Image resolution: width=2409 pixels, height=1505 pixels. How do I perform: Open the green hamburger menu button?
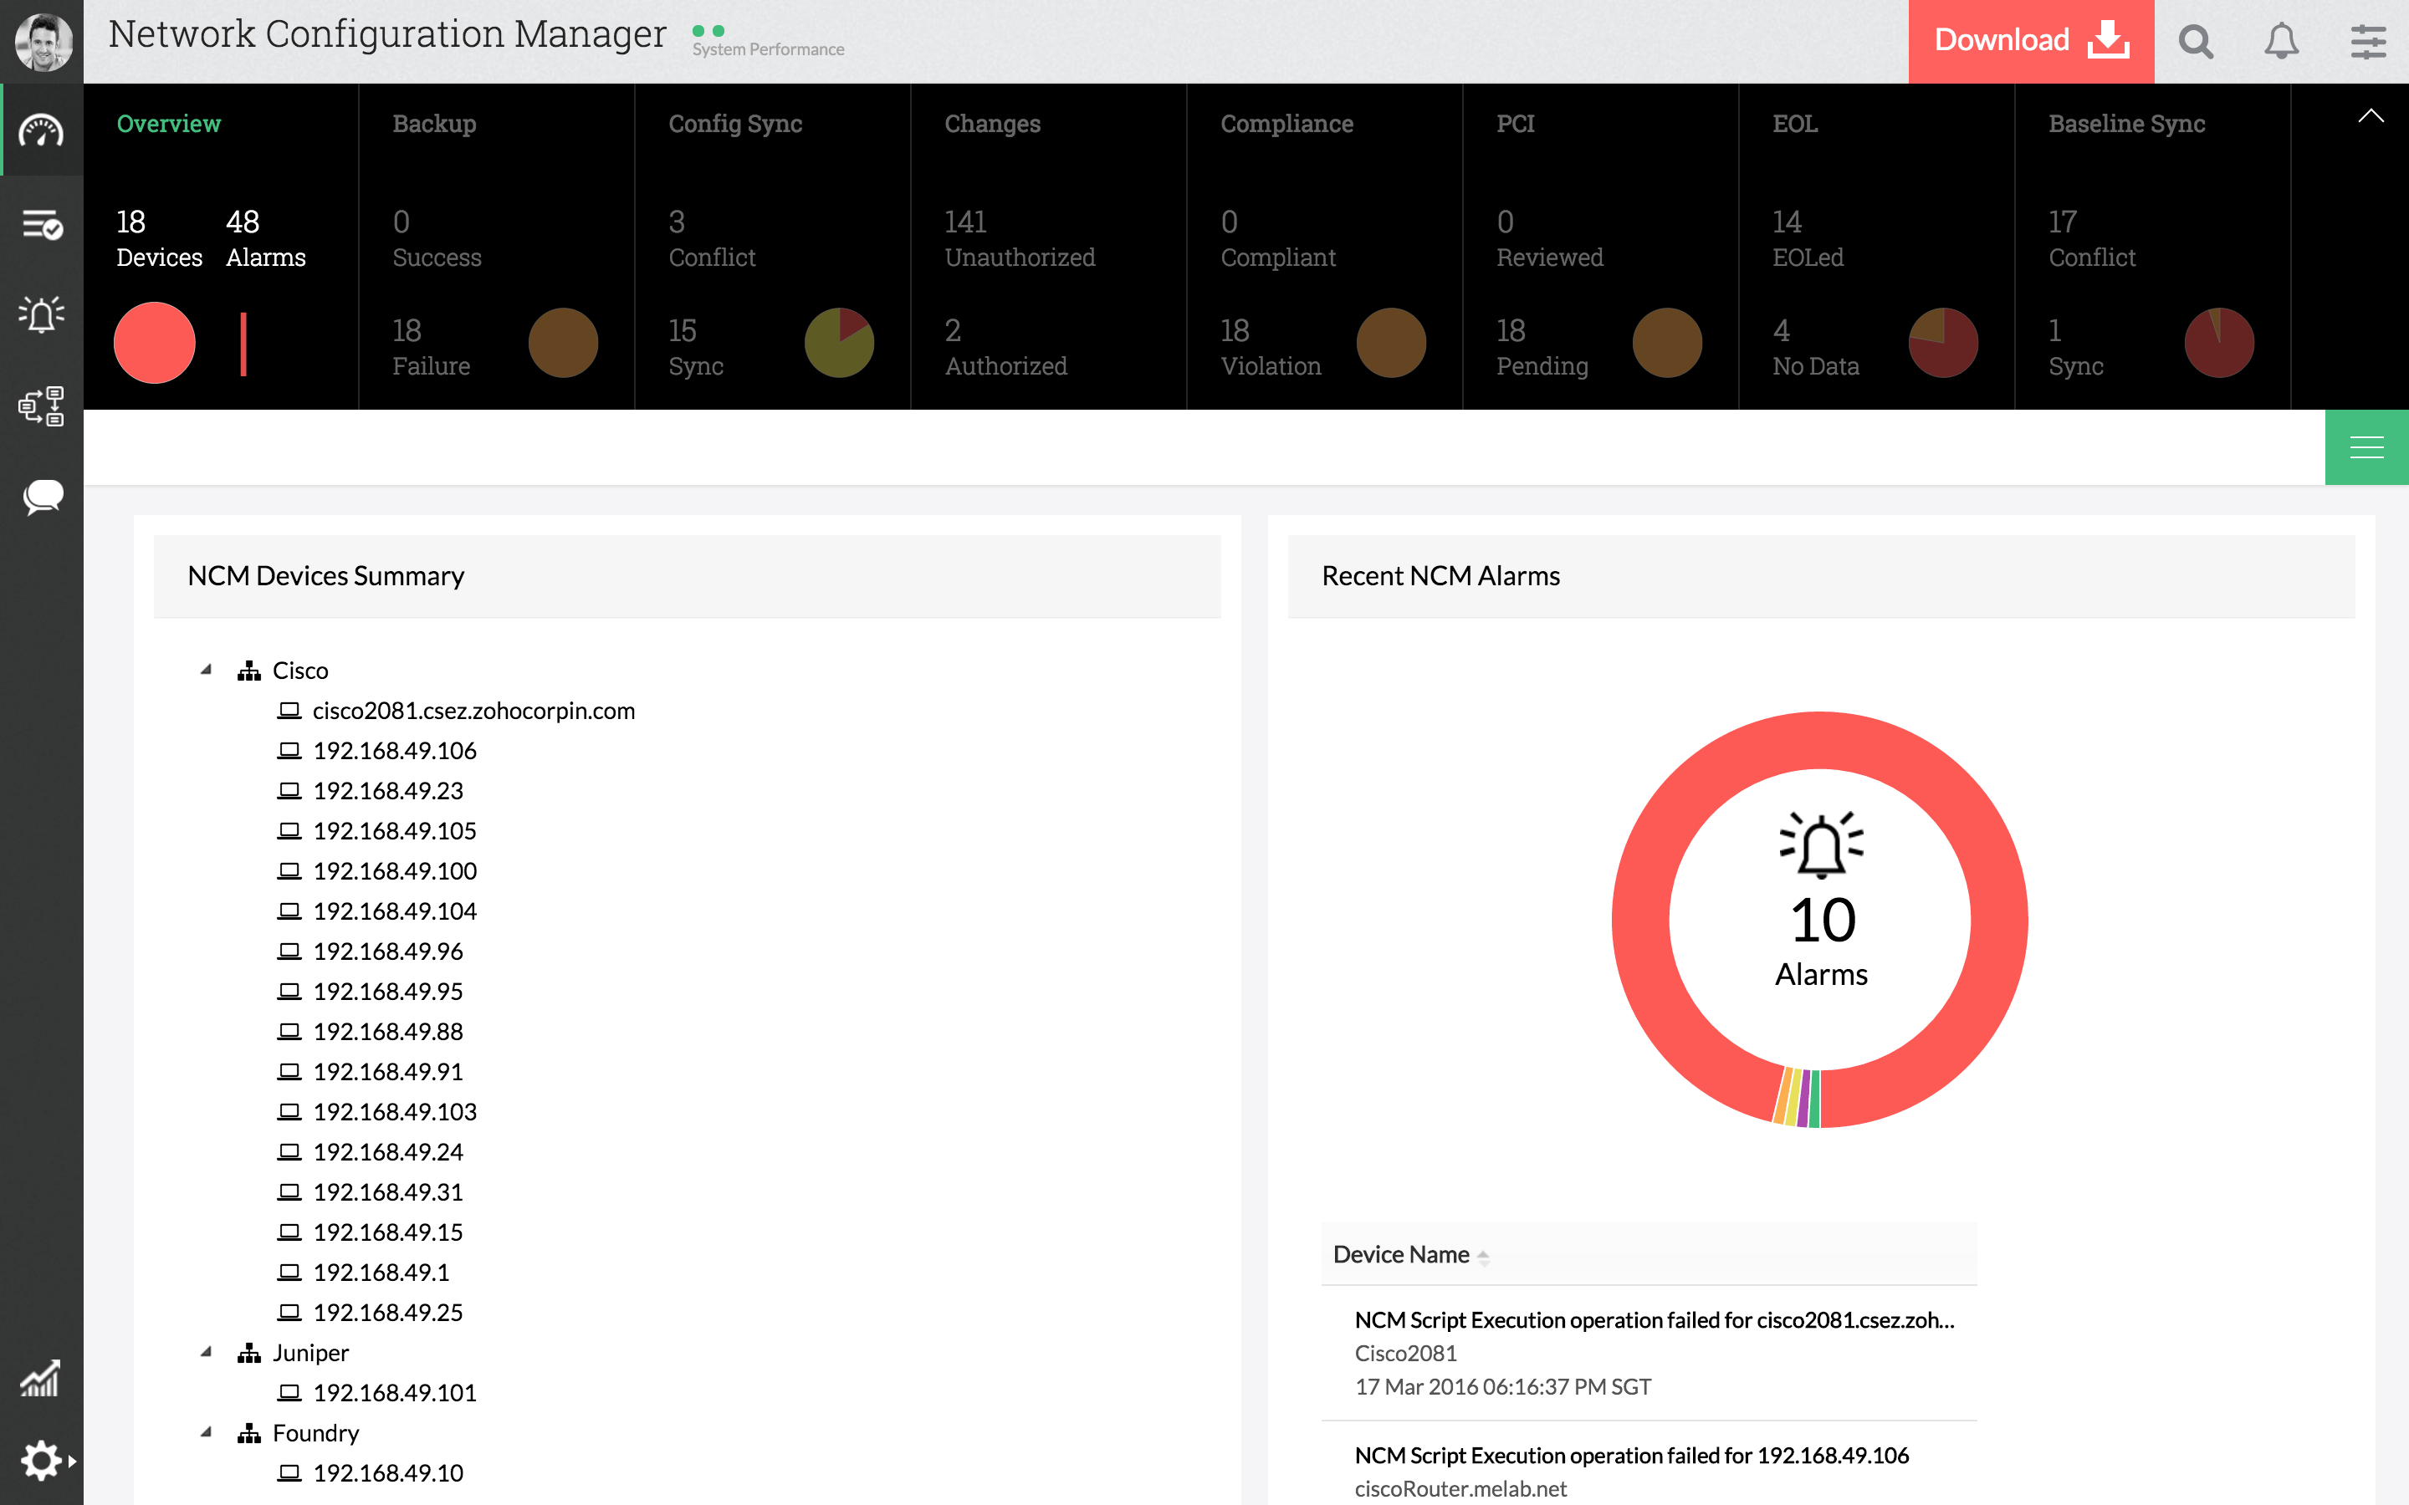2366,448
